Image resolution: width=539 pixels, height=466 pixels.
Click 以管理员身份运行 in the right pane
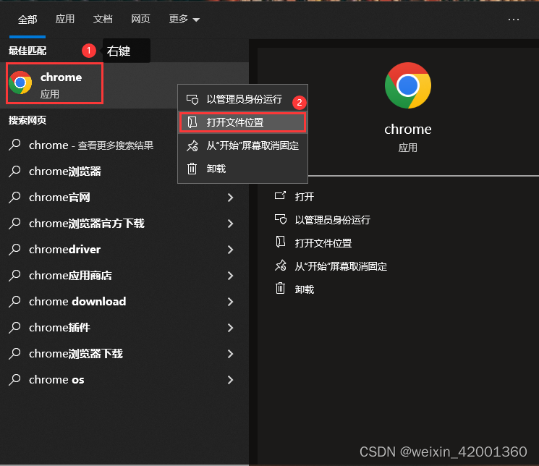332,220
